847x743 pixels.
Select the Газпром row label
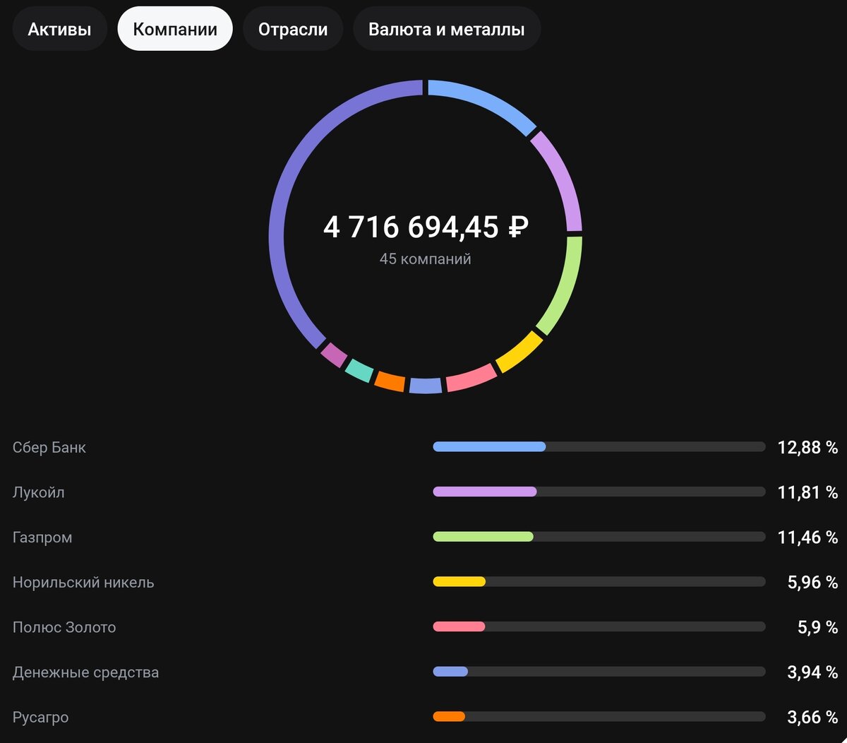(42, 537)
